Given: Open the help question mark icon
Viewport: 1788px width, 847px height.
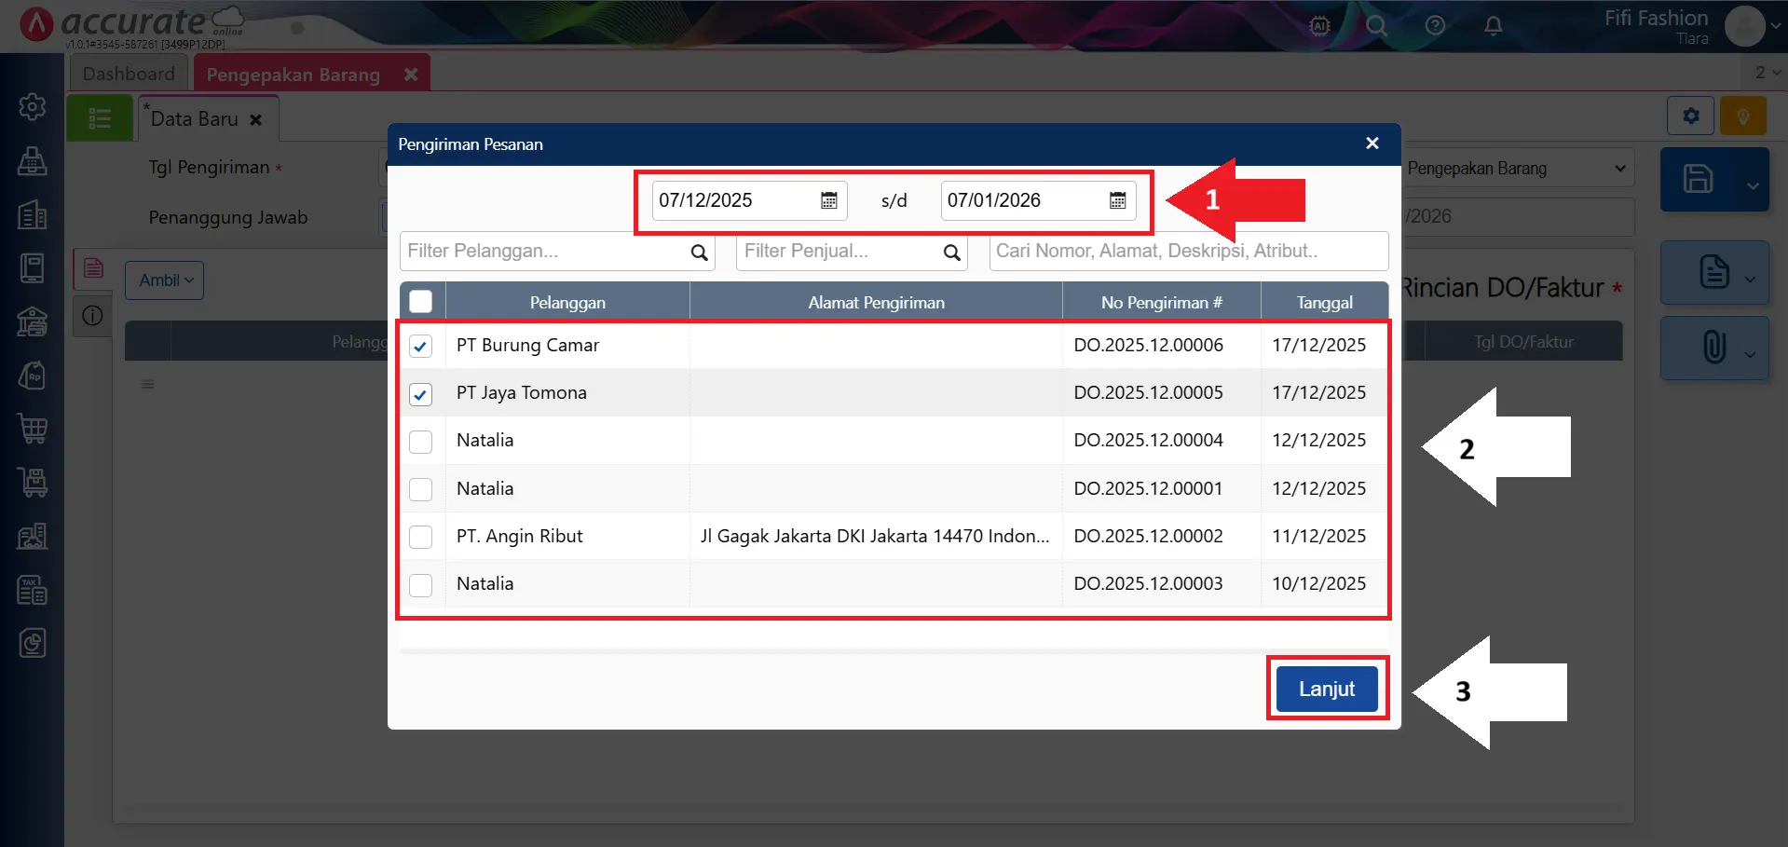Looking at the screenshot, I should (x=1435, y=26).
